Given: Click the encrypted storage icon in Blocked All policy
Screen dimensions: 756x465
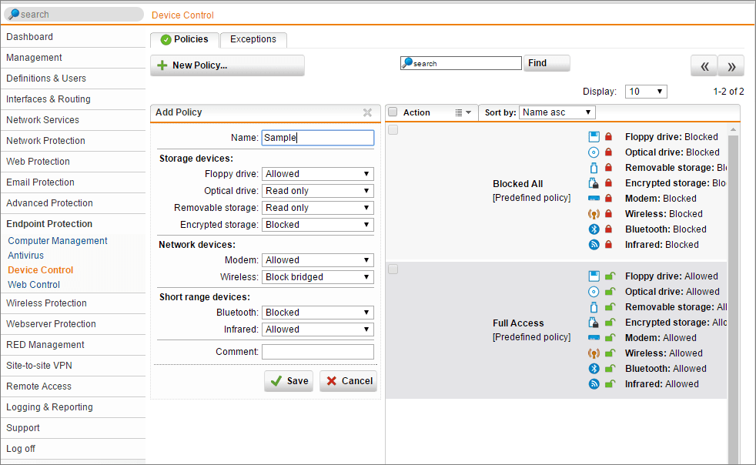Looking at the screenshot, I should [x=594, y=183].
